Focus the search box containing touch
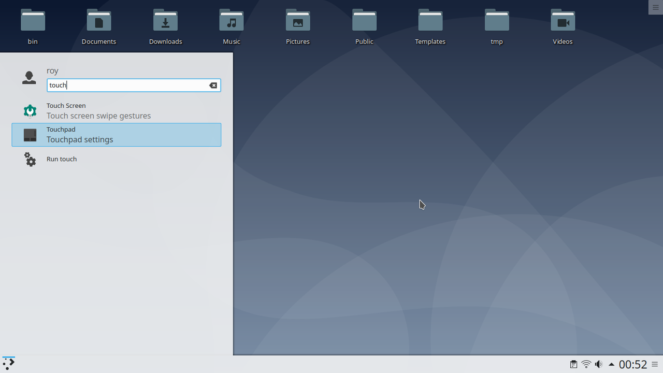The height and width of the screenshot is (373, 663). [134, 85]
